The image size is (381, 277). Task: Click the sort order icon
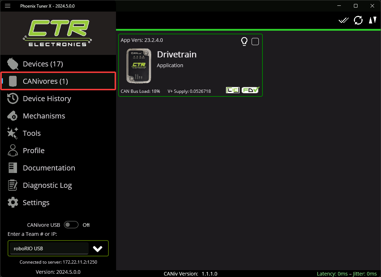pos(372,20)
